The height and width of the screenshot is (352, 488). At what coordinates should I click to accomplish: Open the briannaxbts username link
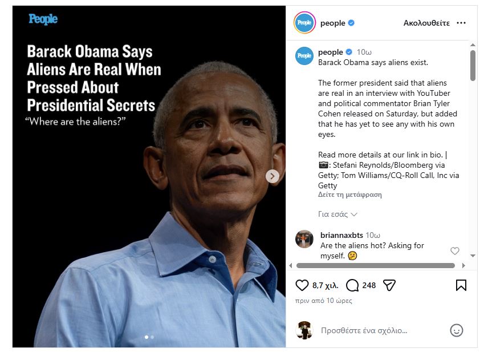tap(341, 235)
